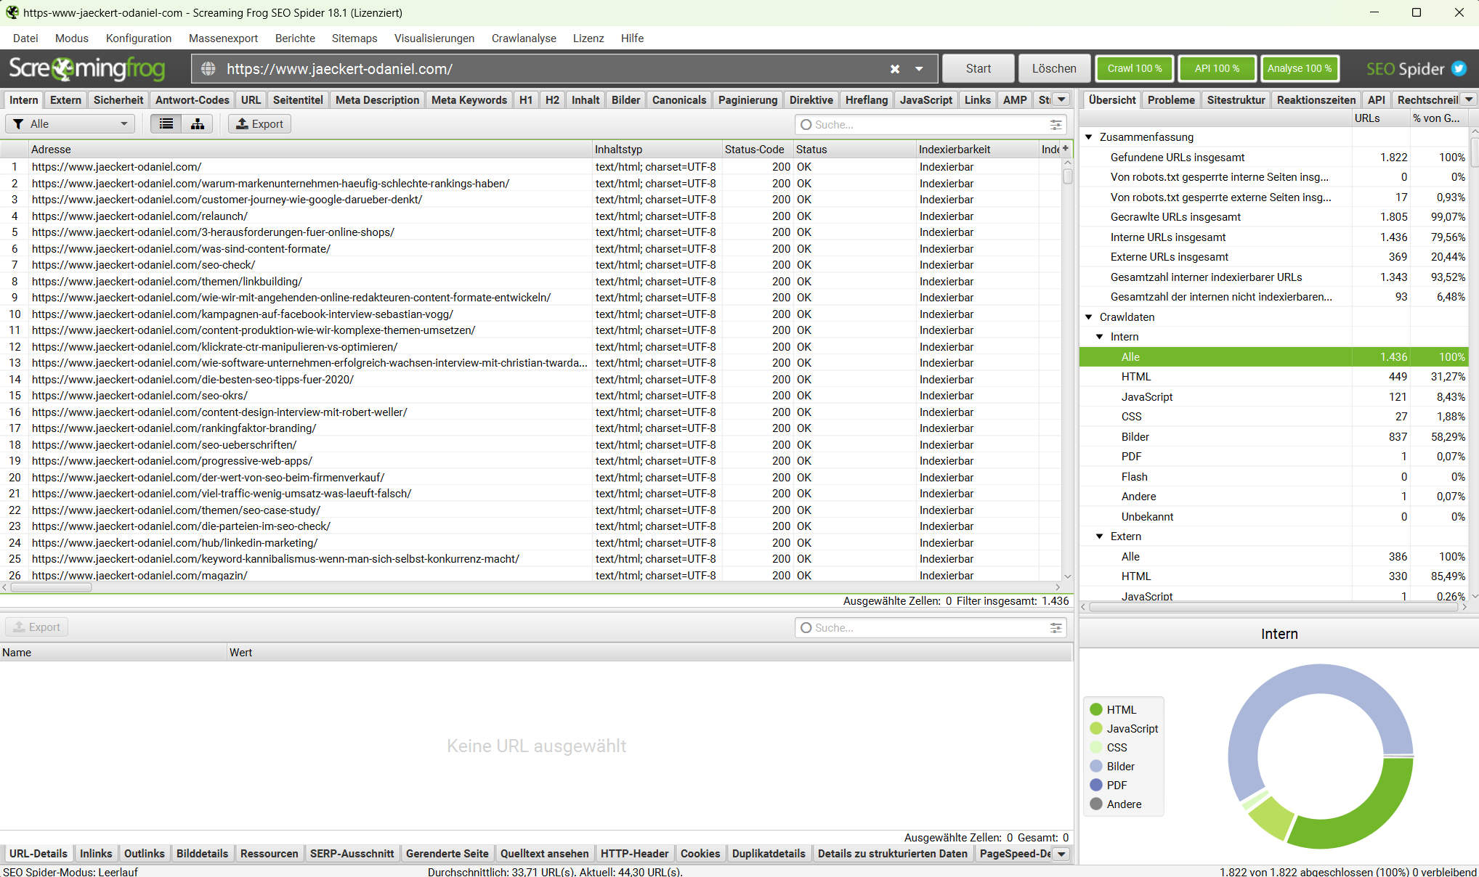Collapse the Intern tree node
This screenshot has width=1479, height=877.
point(1100,336)
